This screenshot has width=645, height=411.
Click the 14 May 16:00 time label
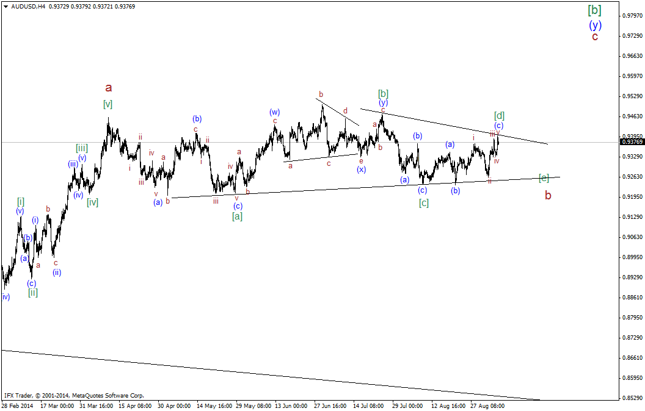tap(214, 406)
